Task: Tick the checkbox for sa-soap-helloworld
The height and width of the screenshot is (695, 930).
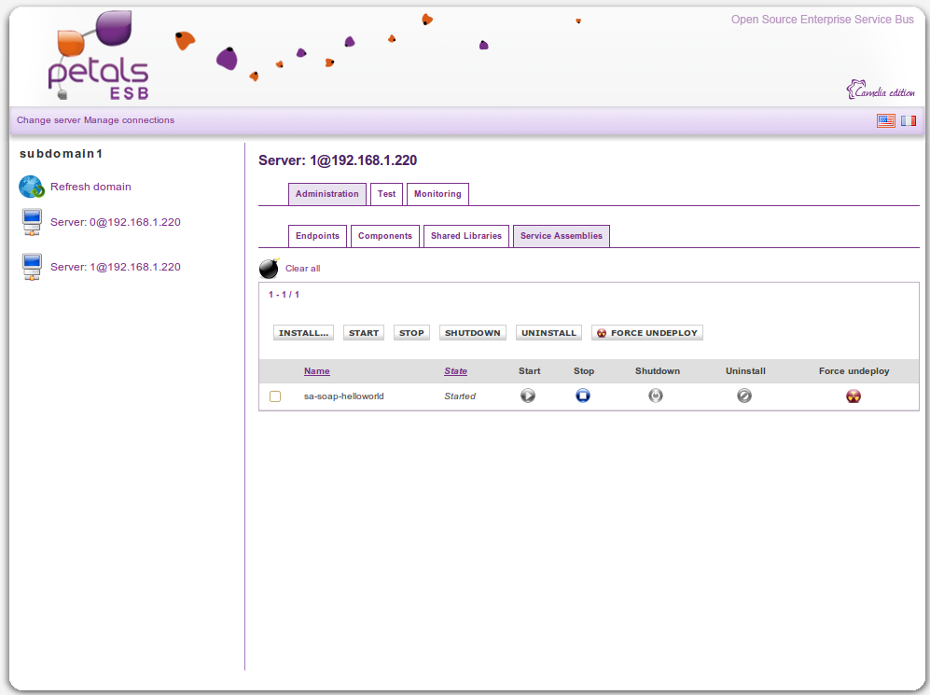Action: pyautogui.click(x=275, y=396)
